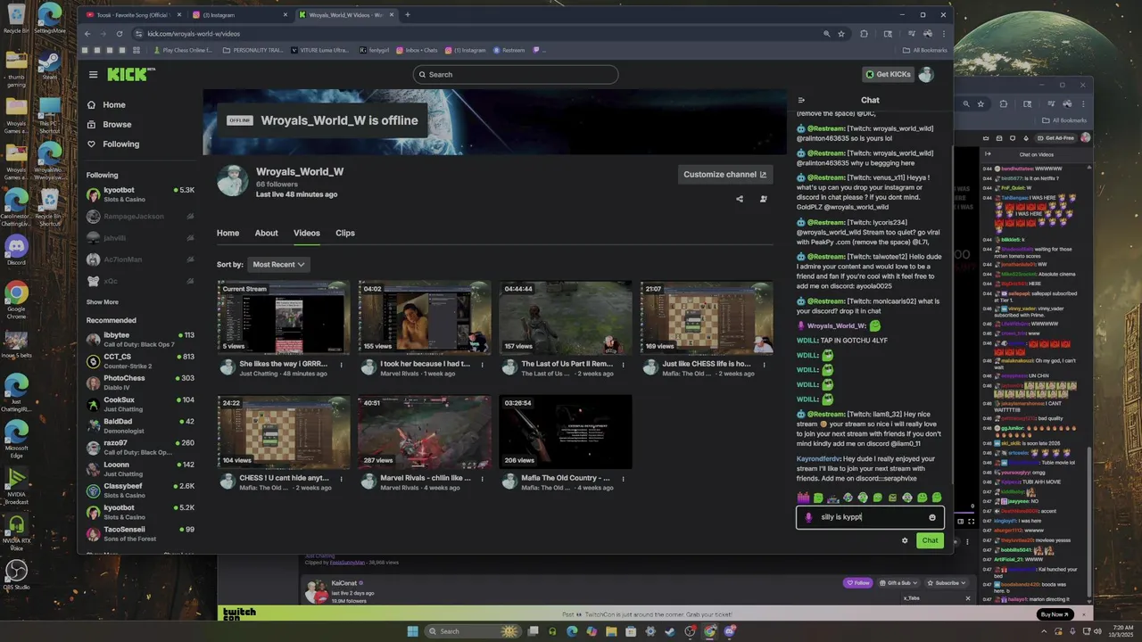1142x642 pixels.
Task: Open options menu for 'Marvel Rivals - chilin like' video
Action: (483, 479)
